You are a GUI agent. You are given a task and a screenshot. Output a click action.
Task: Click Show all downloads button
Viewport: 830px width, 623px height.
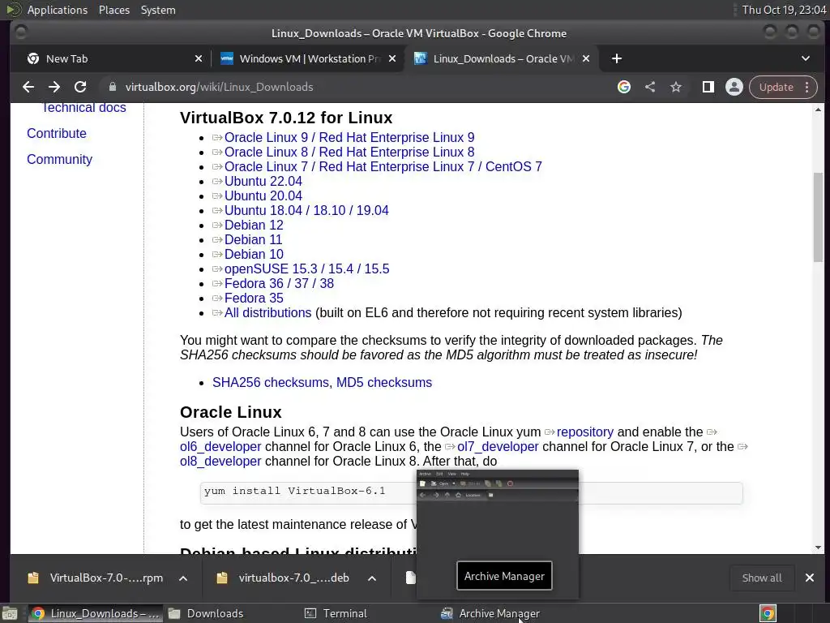[x=762, y=578]
